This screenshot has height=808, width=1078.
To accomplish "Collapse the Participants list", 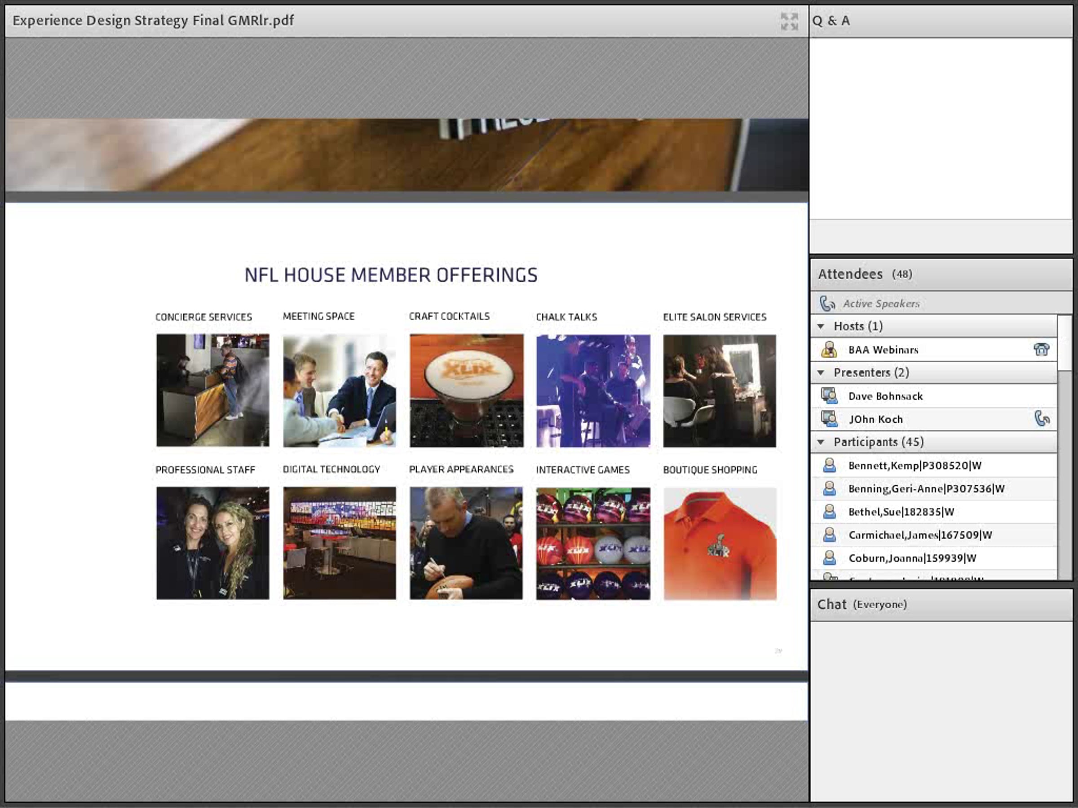I will pyautogui.click(x=821, y=442).
